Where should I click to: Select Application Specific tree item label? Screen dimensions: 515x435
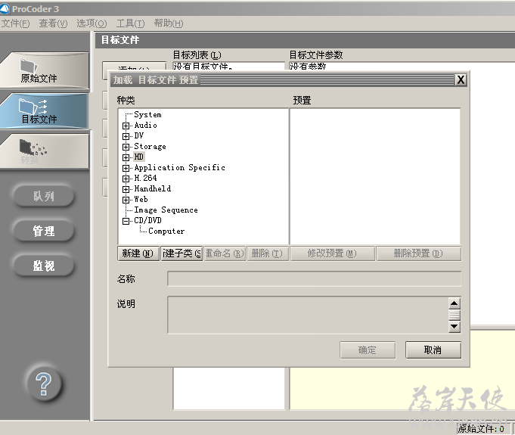tap(180, 167)
